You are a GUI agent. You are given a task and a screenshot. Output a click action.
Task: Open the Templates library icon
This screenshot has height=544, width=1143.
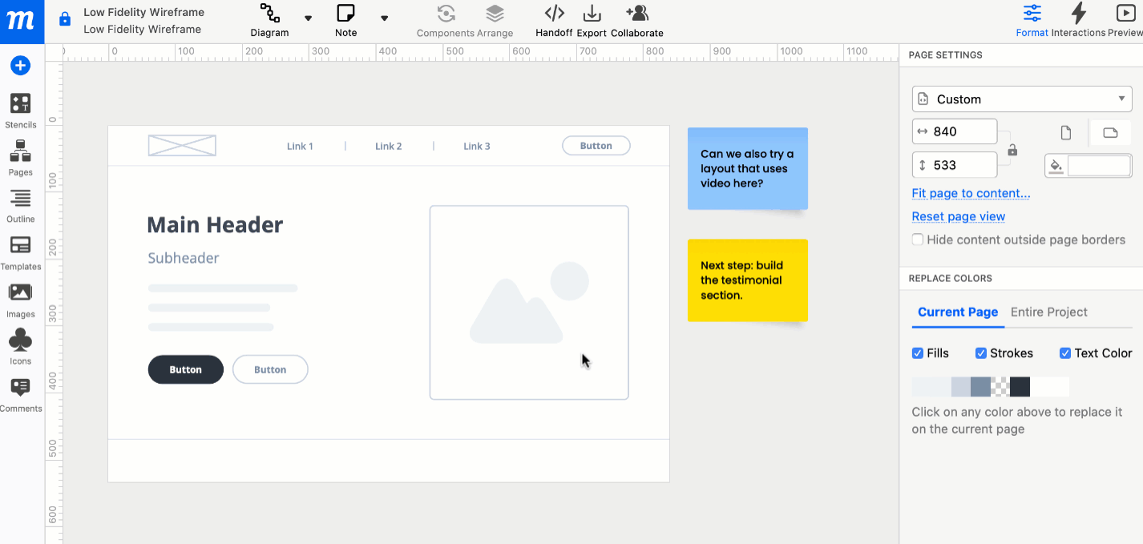20,246
